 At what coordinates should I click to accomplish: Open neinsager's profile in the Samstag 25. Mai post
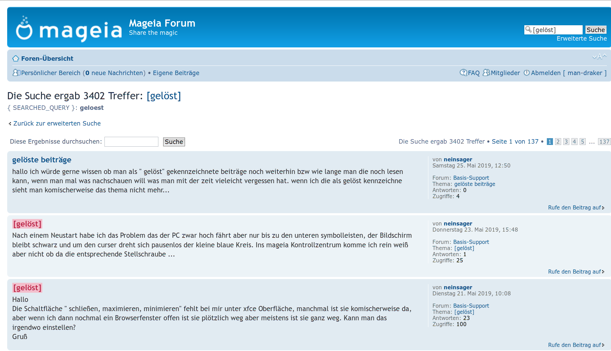(458, 159)
